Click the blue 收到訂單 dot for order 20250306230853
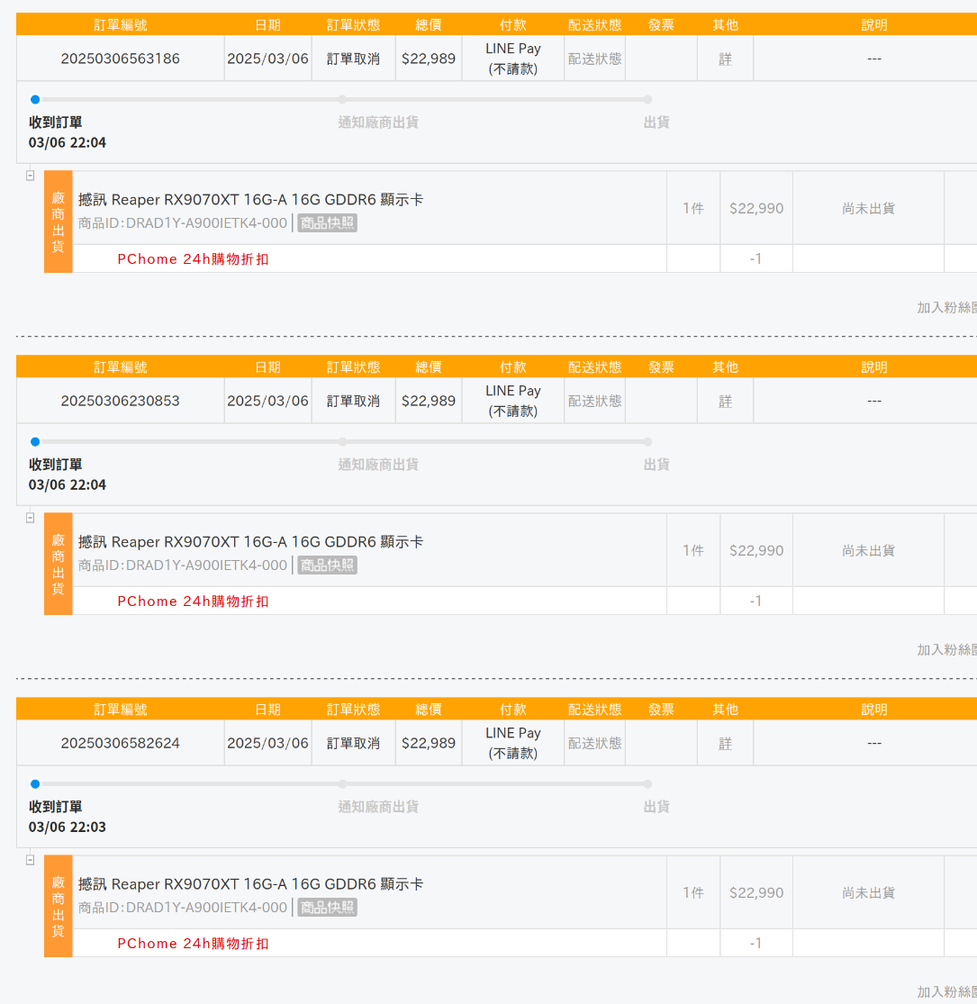Viewport: 977px width, 1004px height. click(35, 442)
